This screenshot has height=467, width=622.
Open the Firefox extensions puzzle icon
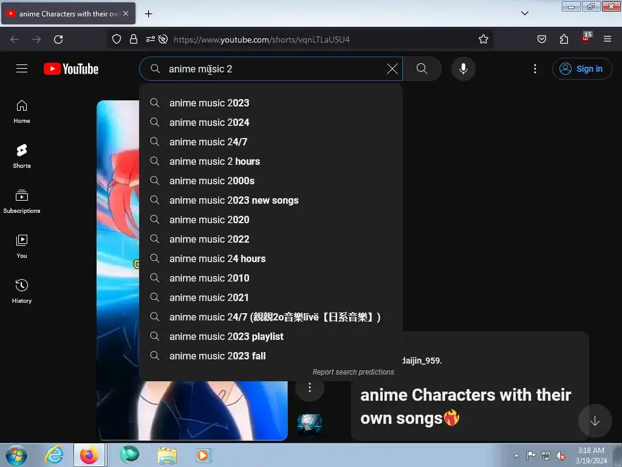click(x=564, y=40)
